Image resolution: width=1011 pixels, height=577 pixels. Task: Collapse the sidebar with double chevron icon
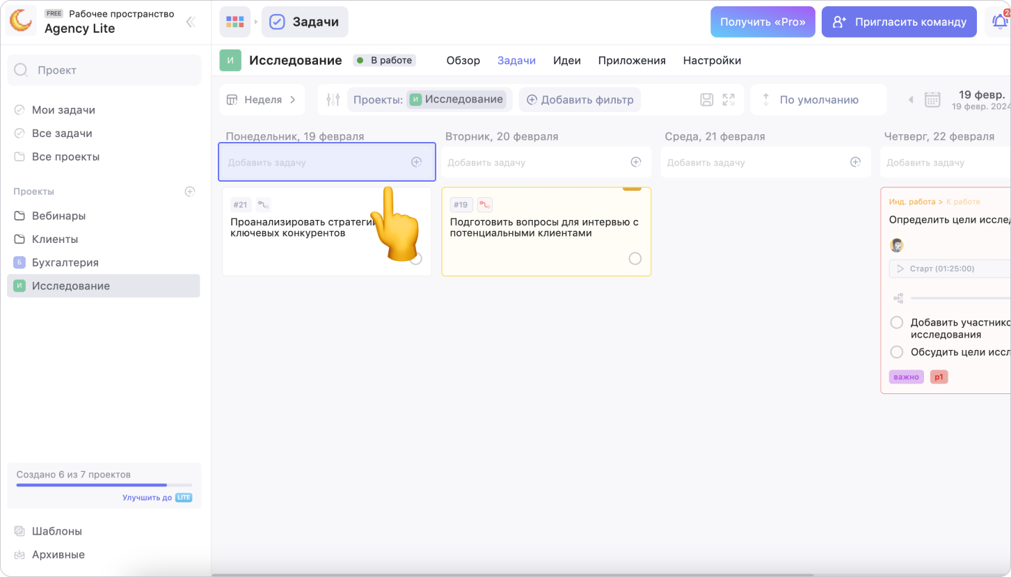(x=191, y=22)
